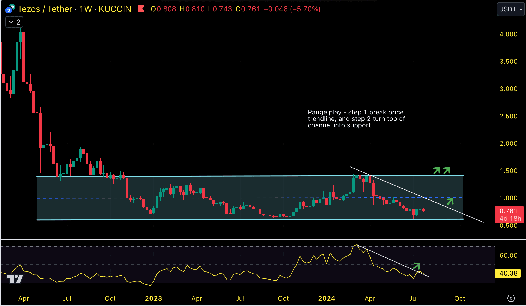Click the Tezos coin logo icon
The height and width of the screenshot is (306, 526).
point(10,9)
